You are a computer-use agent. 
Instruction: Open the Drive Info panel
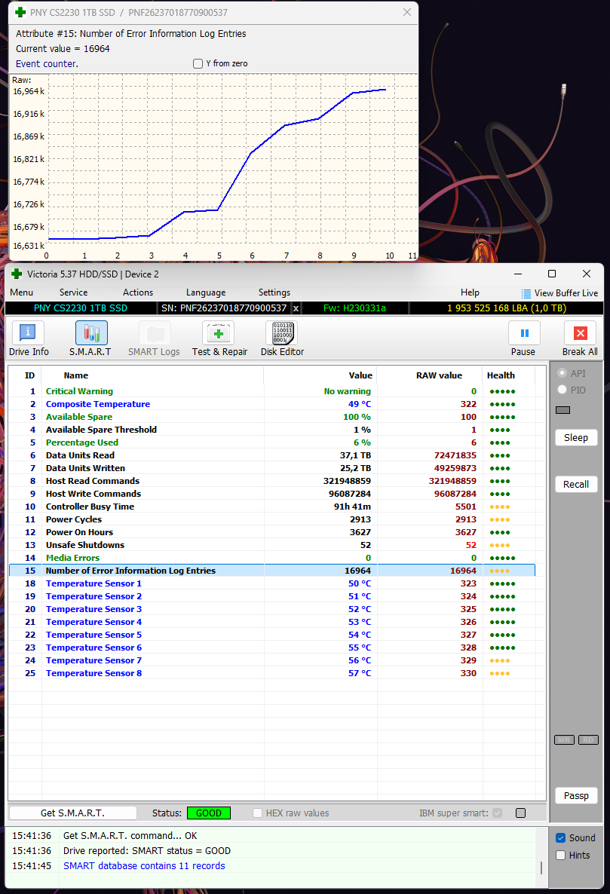coord(29,338)
